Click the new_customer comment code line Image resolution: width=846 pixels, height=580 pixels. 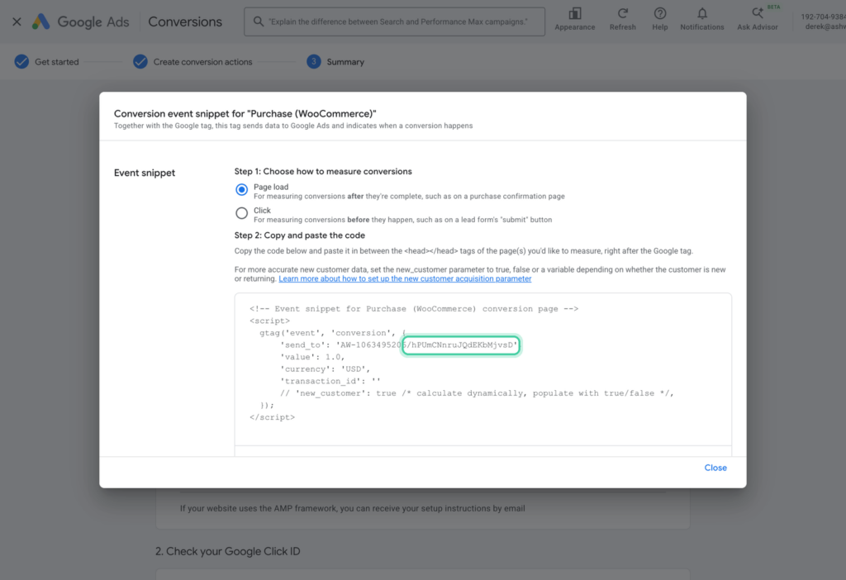[477, 393]
